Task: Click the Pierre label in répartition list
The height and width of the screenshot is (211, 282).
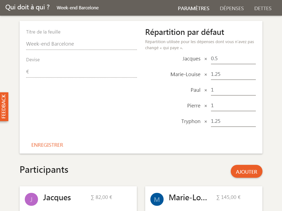Action: 194,106
